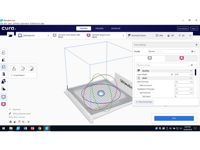The width and height of the screenshot is (200, 150).
Task: Open the Settings menu
Action: tap(16, 23)
